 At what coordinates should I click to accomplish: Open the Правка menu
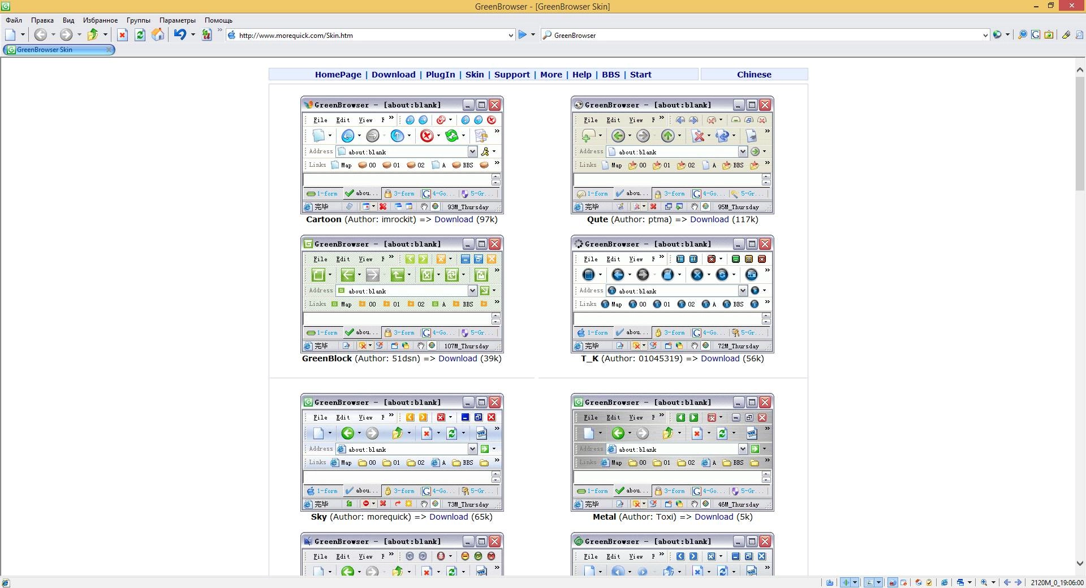[x=42, y=20]
